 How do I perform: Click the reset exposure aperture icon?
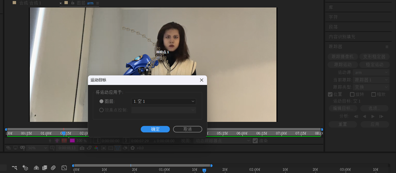point(133,148)
